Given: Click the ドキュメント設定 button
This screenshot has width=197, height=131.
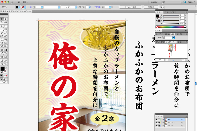Looking at the screenshot, I should pos(130,7).
